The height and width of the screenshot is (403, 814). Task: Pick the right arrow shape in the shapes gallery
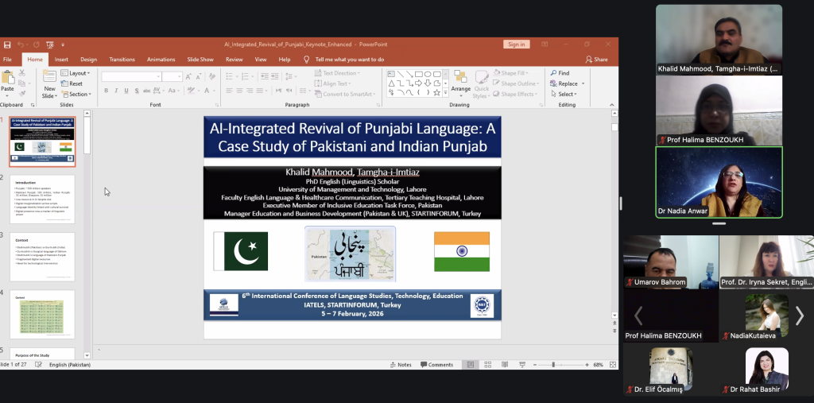418,83
